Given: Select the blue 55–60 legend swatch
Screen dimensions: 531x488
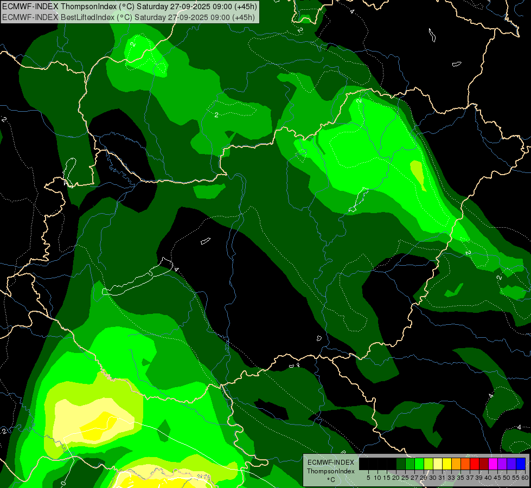Looking at the screenshot, I should [521, 464].
